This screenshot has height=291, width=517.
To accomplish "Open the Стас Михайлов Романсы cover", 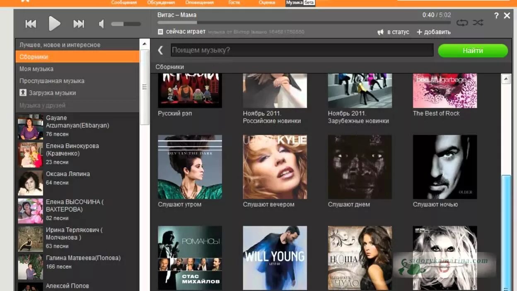I will click(x=190, y=258).
